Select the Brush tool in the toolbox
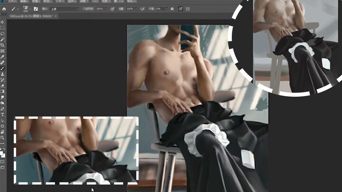 [x=2, y=68]
